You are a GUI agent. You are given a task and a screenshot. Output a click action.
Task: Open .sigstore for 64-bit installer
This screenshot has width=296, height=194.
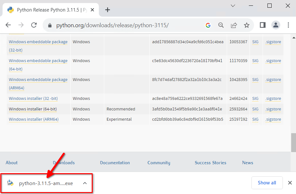273,109
